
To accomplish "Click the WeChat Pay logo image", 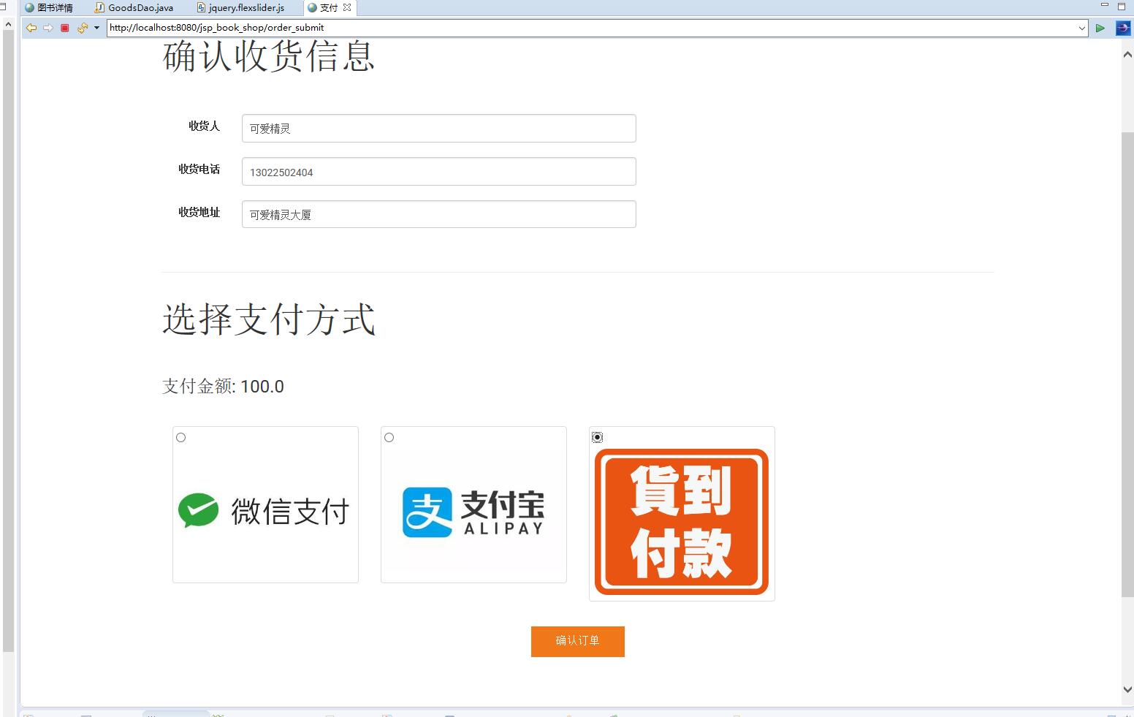I will tap(265, 510).
